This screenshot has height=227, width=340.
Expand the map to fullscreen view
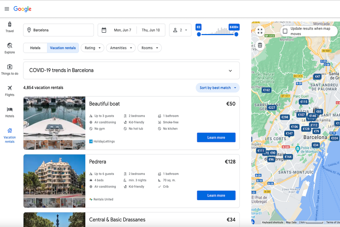click(x=260, y=31)
